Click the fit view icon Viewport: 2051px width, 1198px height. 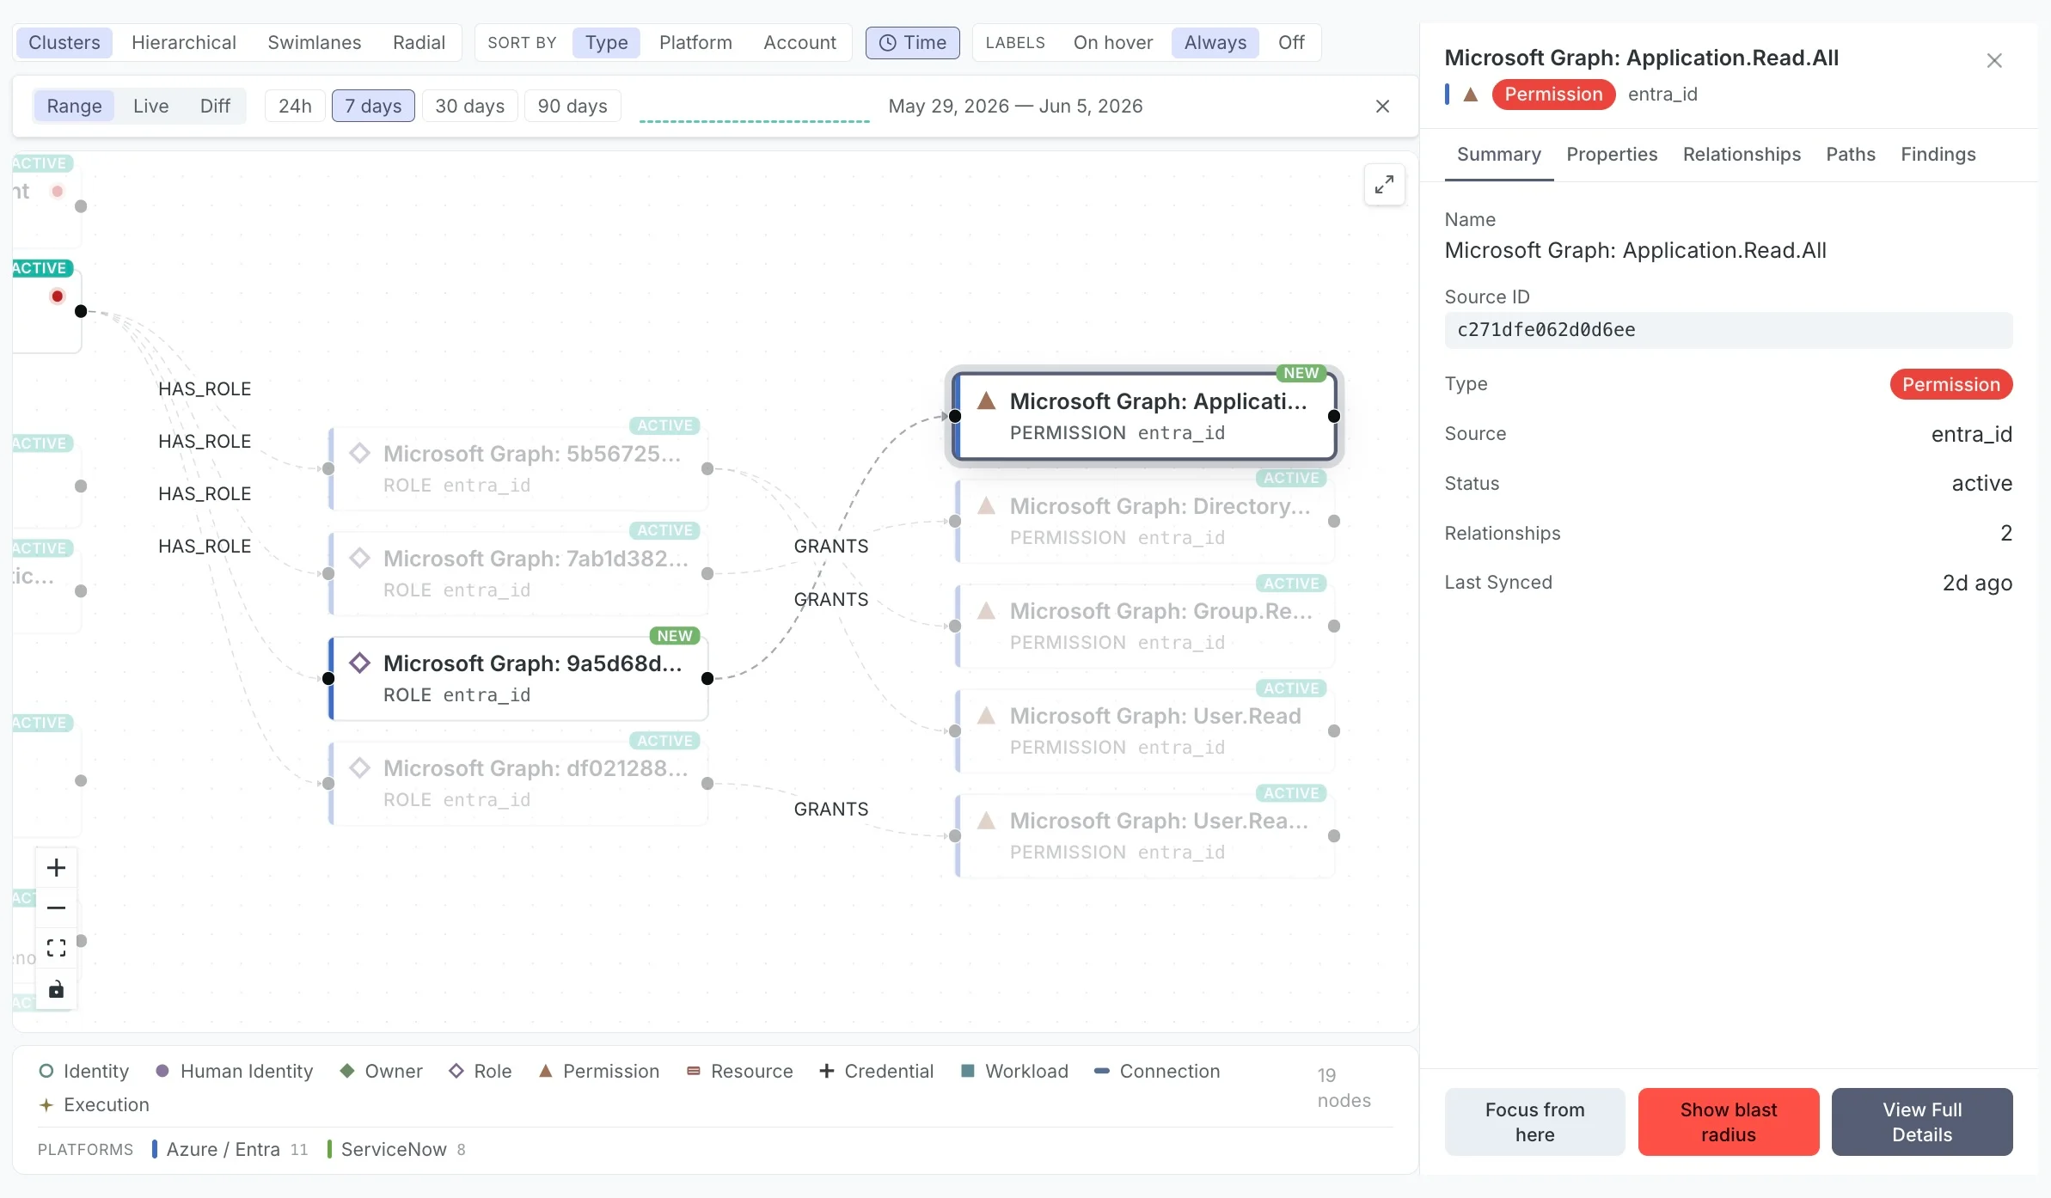tap(56, 949)
